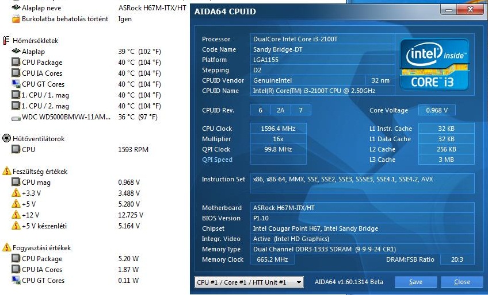Close the AIDA64 CPUID window with X
The image size is (488, 295).
(x=471, y=10)
